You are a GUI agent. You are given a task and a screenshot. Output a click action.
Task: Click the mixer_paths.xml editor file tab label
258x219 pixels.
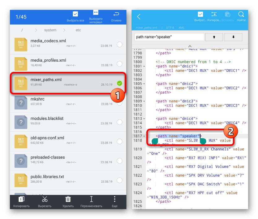(x=146, y=27)
